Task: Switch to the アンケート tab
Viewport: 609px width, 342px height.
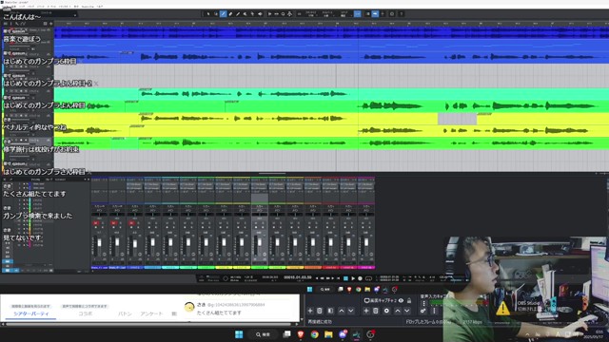Action: click(x=151, y=313)
